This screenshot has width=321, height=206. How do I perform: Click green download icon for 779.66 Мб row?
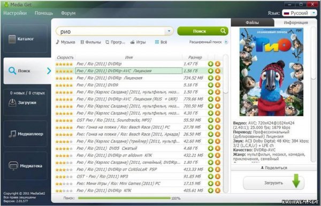(211, 99)
